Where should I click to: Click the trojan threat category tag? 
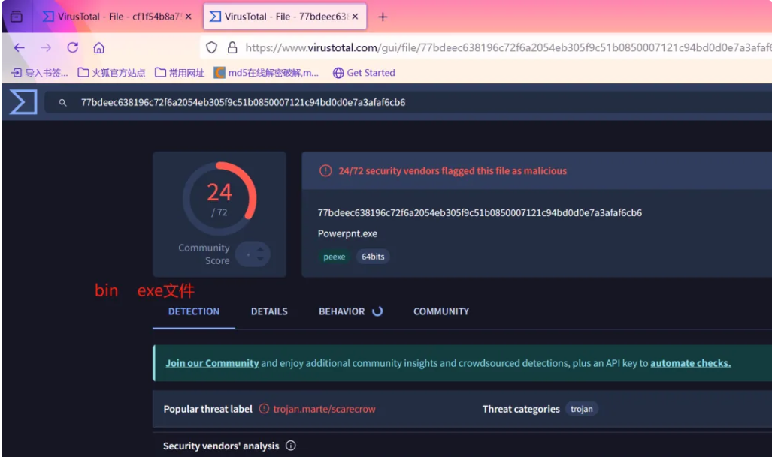tap(582, 409)
